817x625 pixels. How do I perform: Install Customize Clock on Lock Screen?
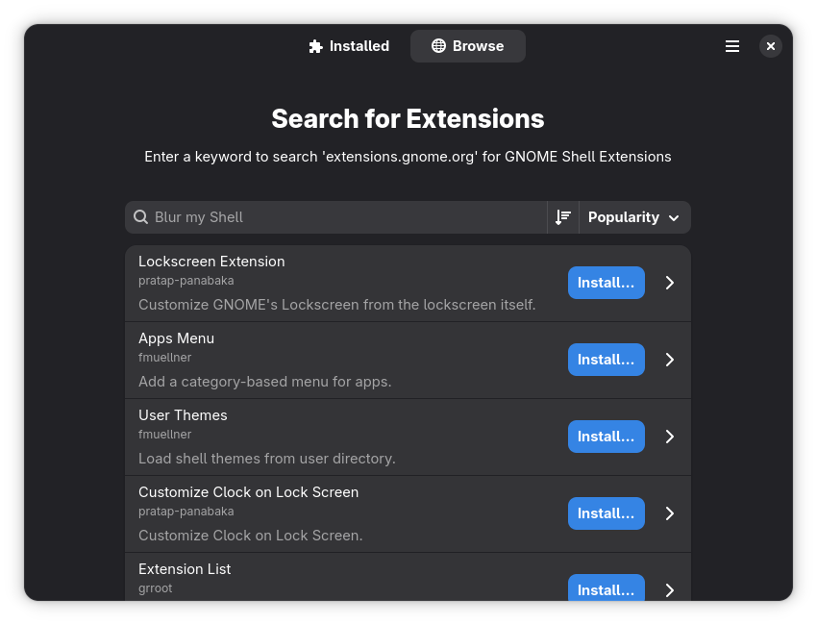[x=606, y=513]
